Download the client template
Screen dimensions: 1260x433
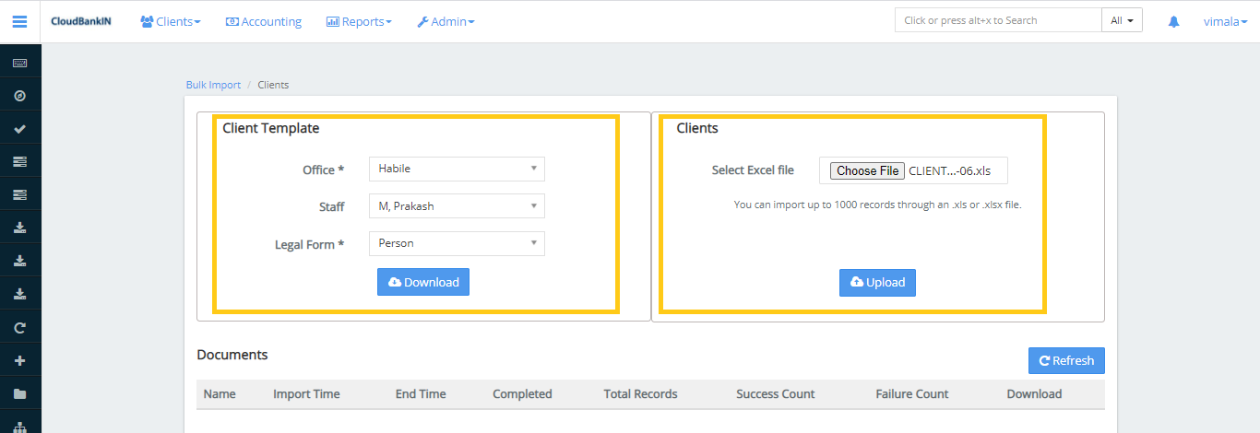click(x=423, y=282)
